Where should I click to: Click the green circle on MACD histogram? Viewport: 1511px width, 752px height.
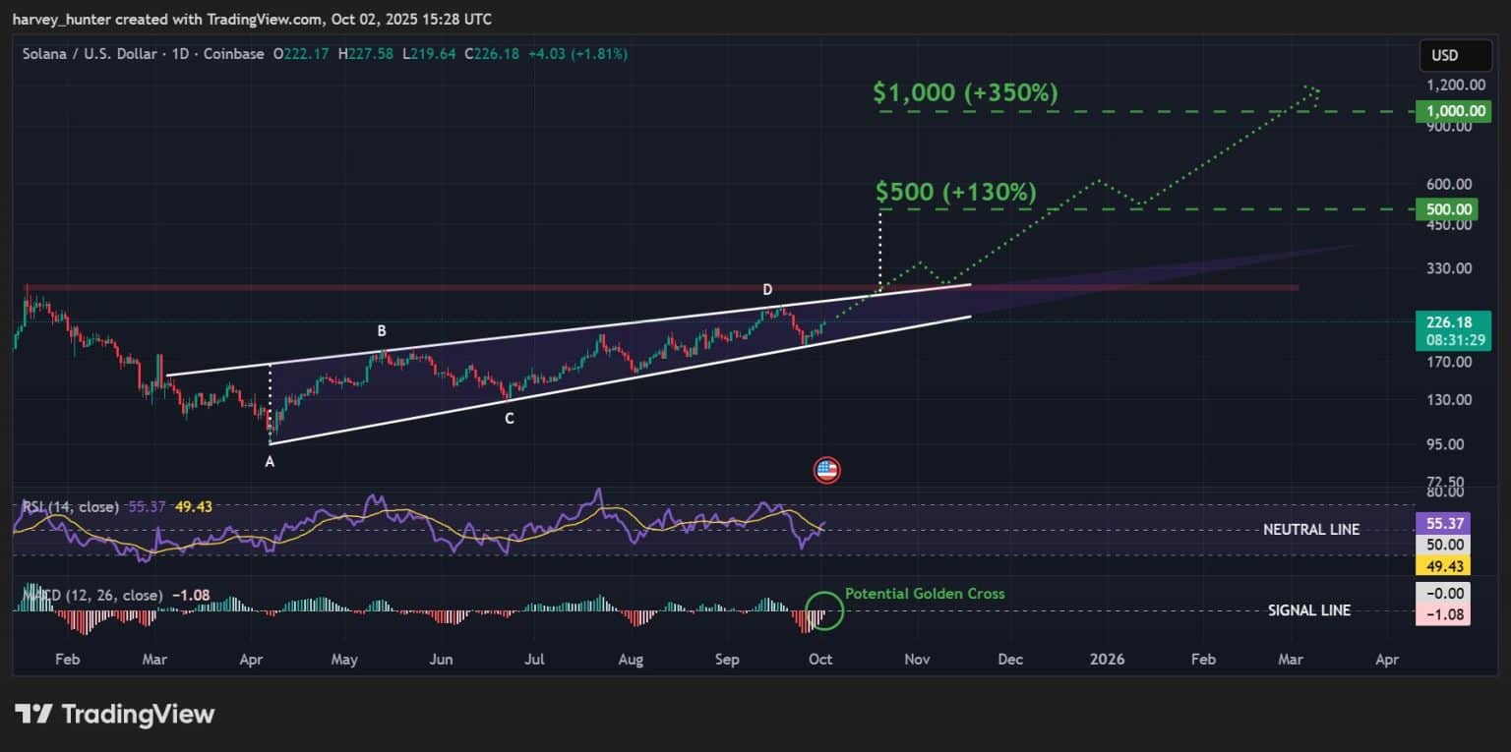pos(824,610)
